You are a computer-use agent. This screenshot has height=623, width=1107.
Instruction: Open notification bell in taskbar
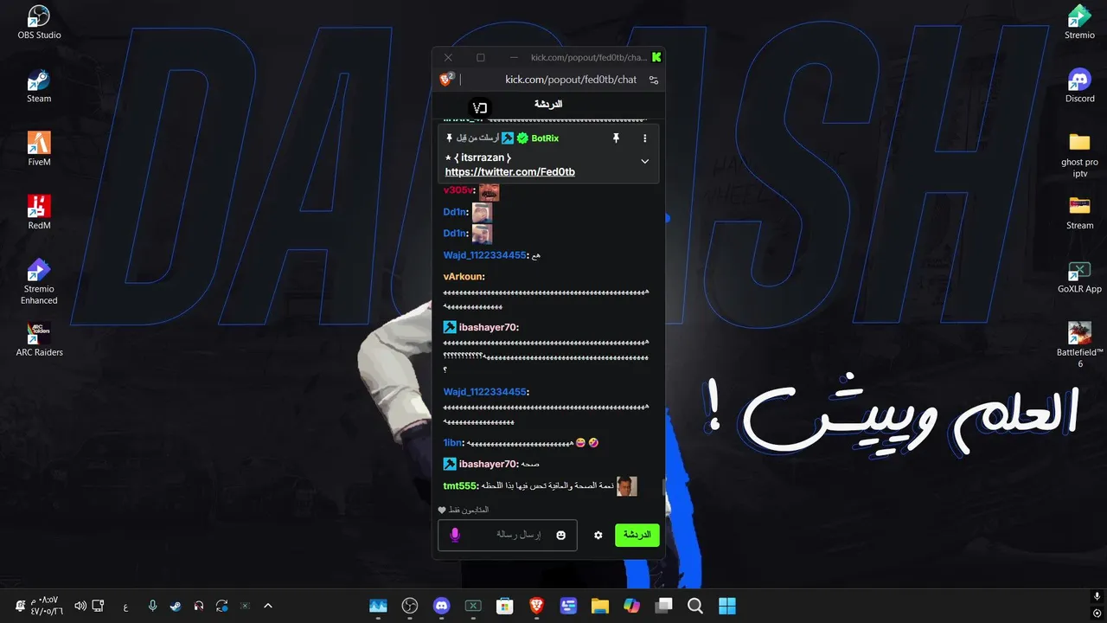(x=20, y=606)
